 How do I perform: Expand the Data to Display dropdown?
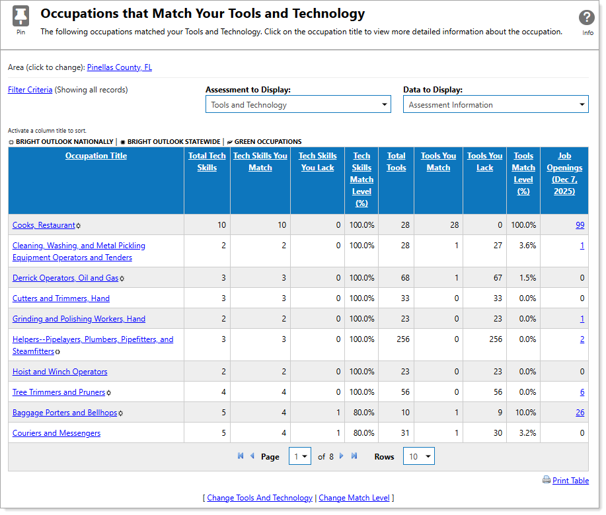click(x=496, y=105)
